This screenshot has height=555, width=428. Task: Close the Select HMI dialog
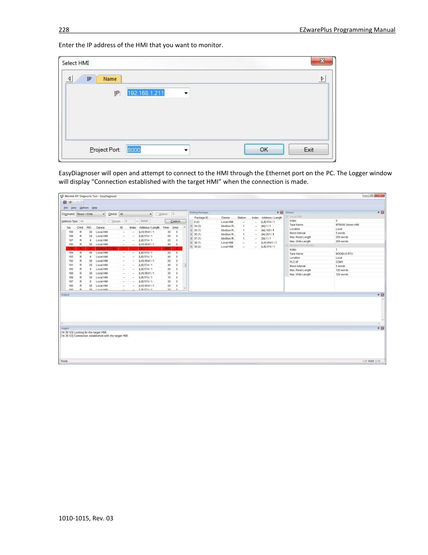322,61
